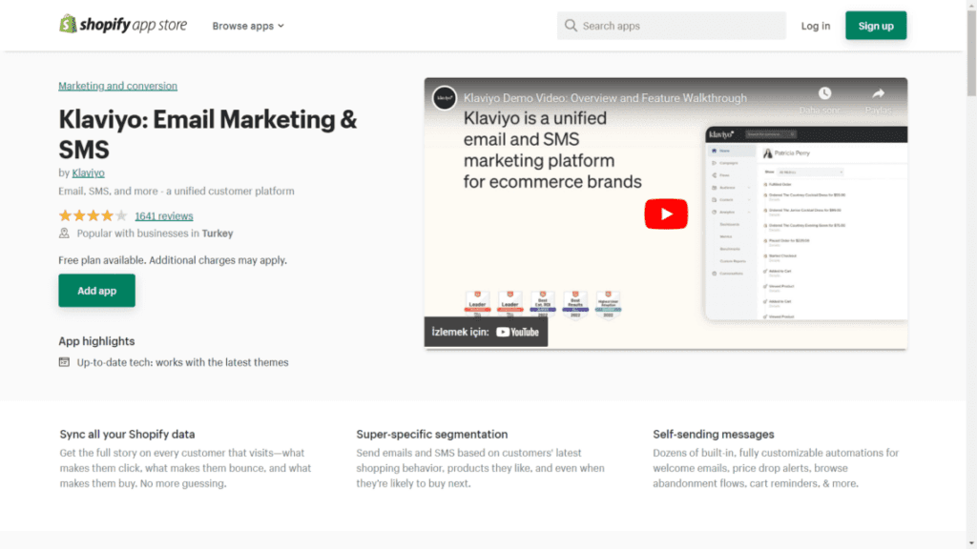Click the Watch Later clock icon on video
Viewport: 977px width, 549px height.
(x=824, y=94)
